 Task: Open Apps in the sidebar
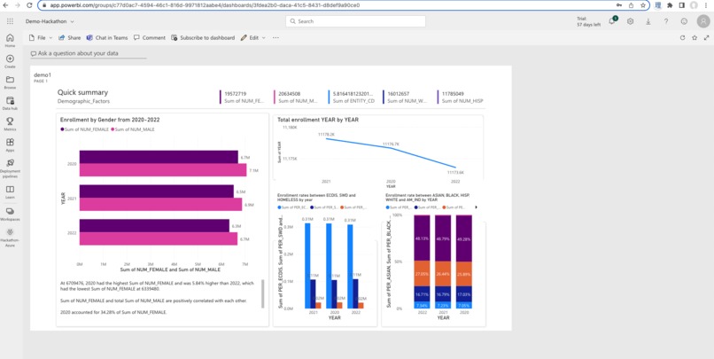point(10,144)
